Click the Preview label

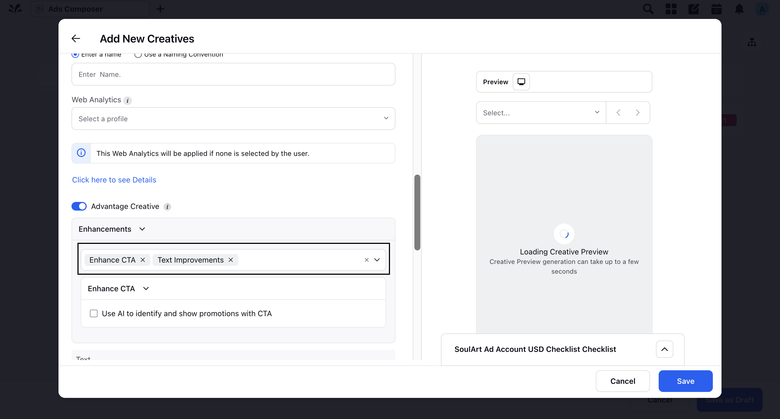(495, 82)
